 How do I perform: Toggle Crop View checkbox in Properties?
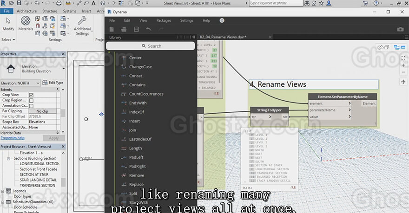coord(31,95)
